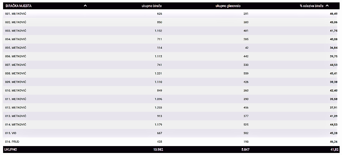The height and width of the screenshot is (155, 342).
Task: Select the 003. METKOVIĆ polling station row
Action: pyautogui.click(x=16, y=31)
